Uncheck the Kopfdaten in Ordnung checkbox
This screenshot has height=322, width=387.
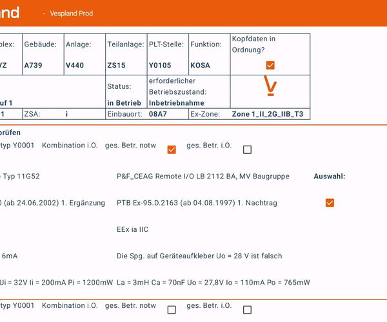tap(270, 65)
